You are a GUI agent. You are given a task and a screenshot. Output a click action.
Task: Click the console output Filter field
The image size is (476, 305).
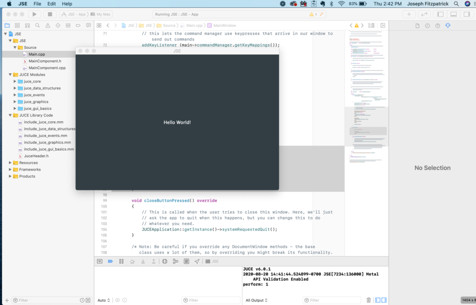(x=332, y=300)
